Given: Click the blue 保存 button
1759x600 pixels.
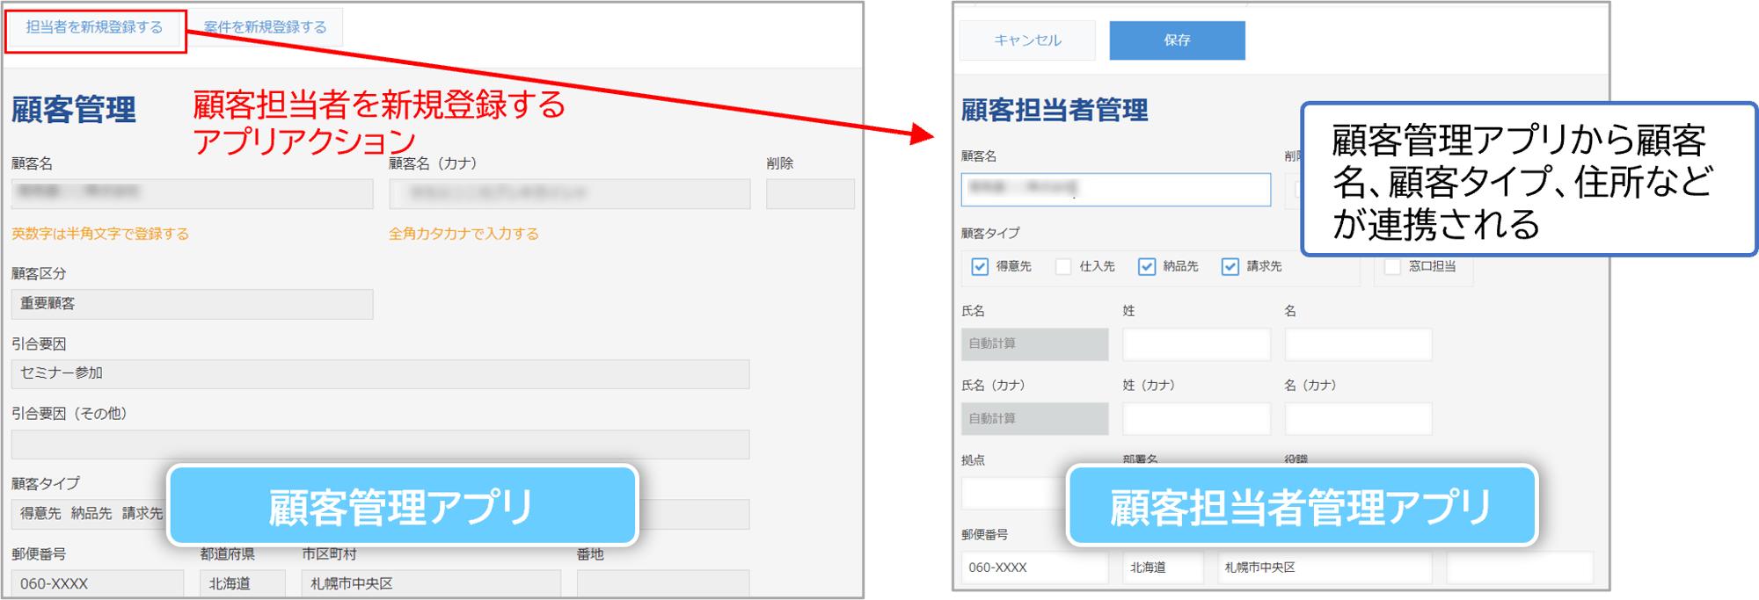Looking at the screenshot, I should coord(1177,40).
